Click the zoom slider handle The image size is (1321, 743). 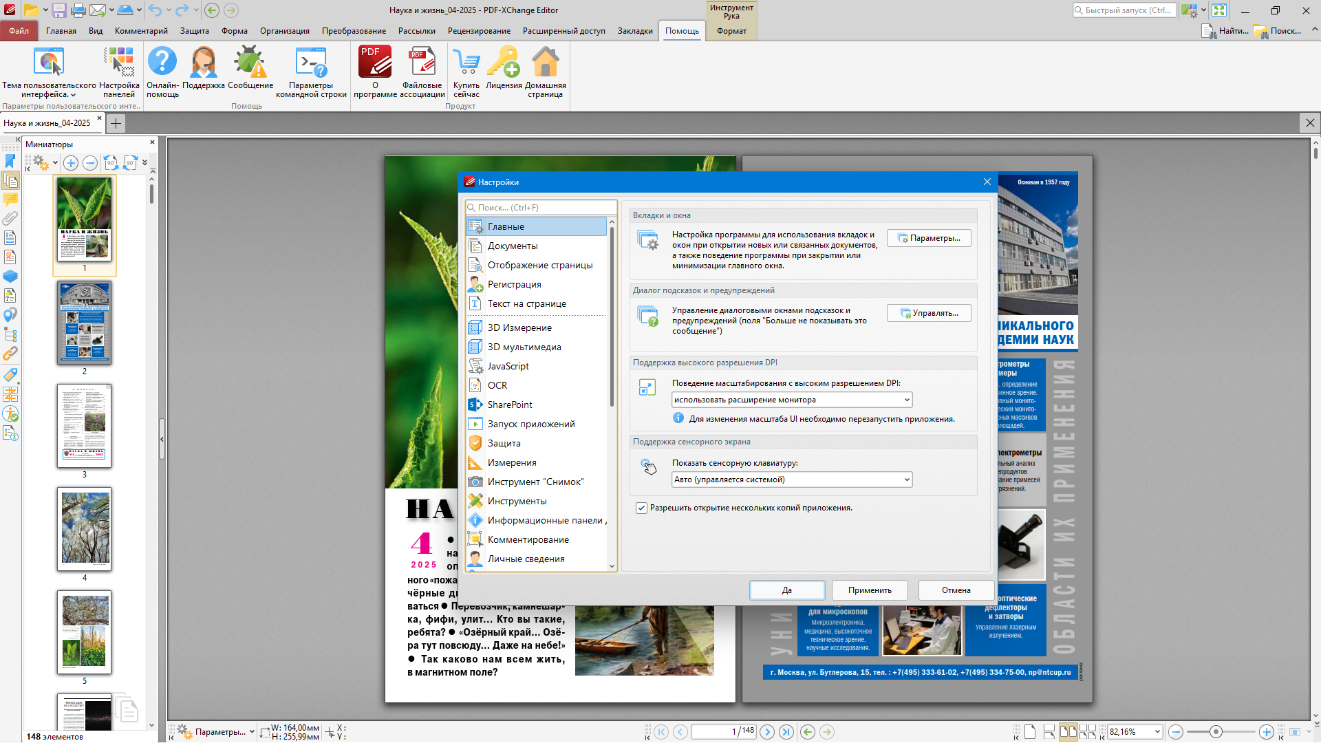(1216, 732)
